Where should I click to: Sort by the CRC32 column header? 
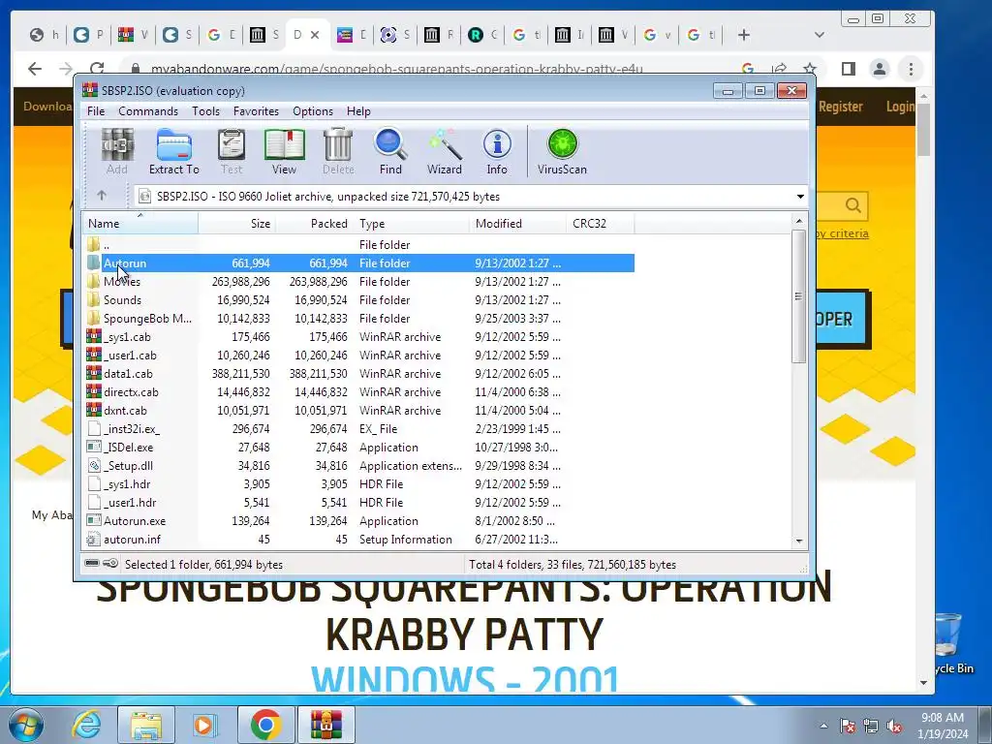coord(600,224)
